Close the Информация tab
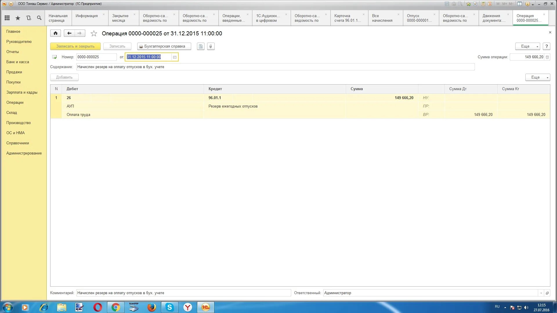 pyautogui.click(x=104, y=14)
